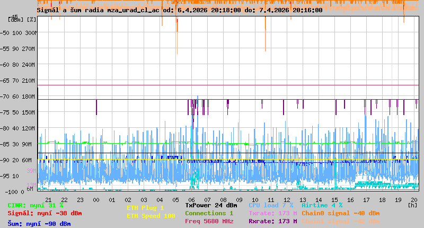Click the '-65' dBm axis label
The width and height of the screenshot is (424, 228).
5,81
